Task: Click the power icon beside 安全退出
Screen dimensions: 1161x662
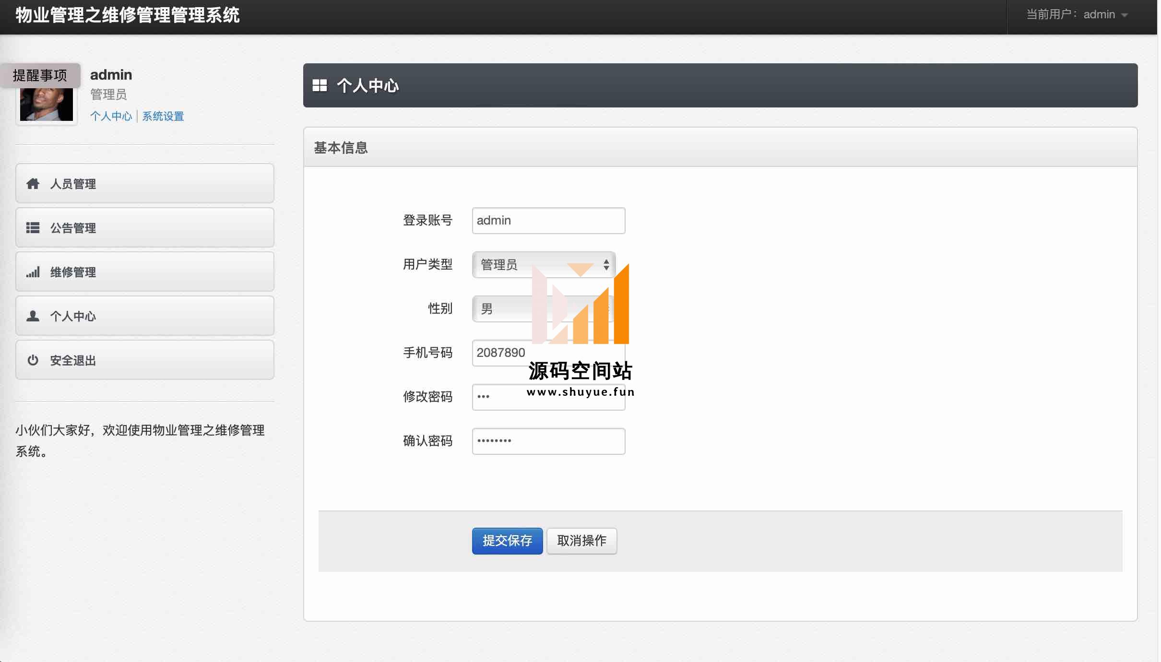Action: 33,360
